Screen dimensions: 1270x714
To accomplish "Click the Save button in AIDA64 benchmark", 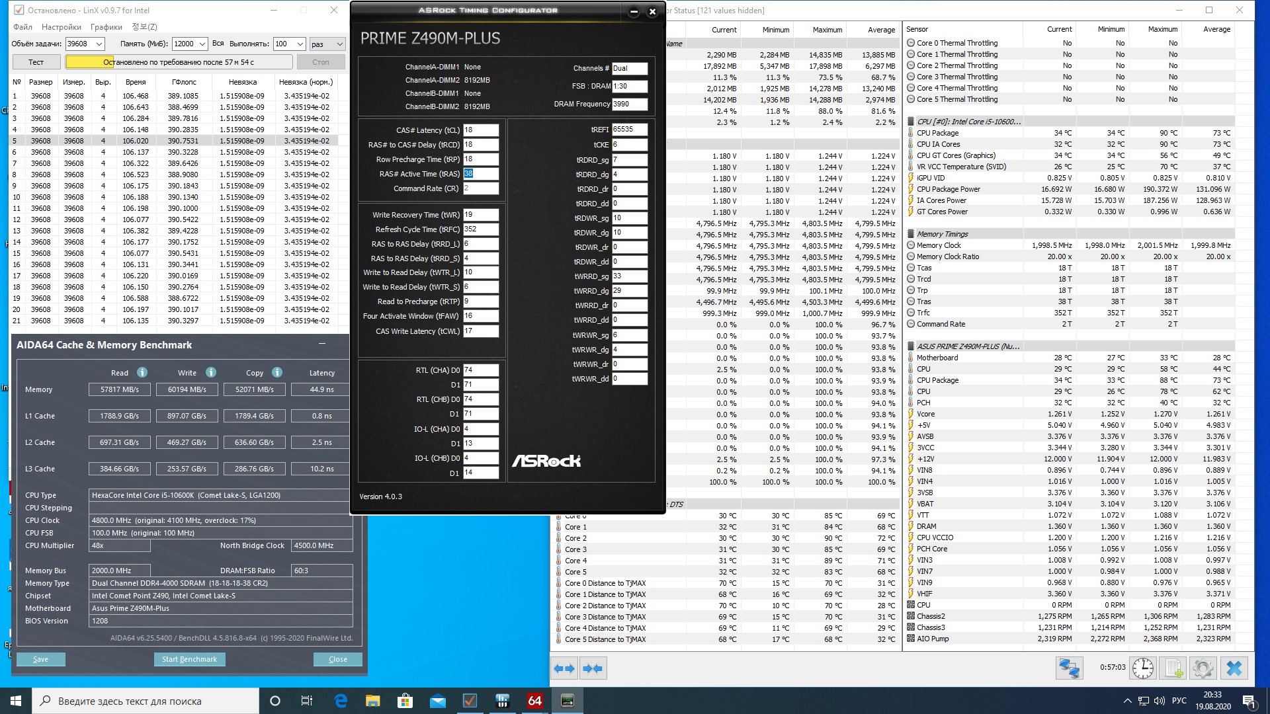I will point(40,659).
